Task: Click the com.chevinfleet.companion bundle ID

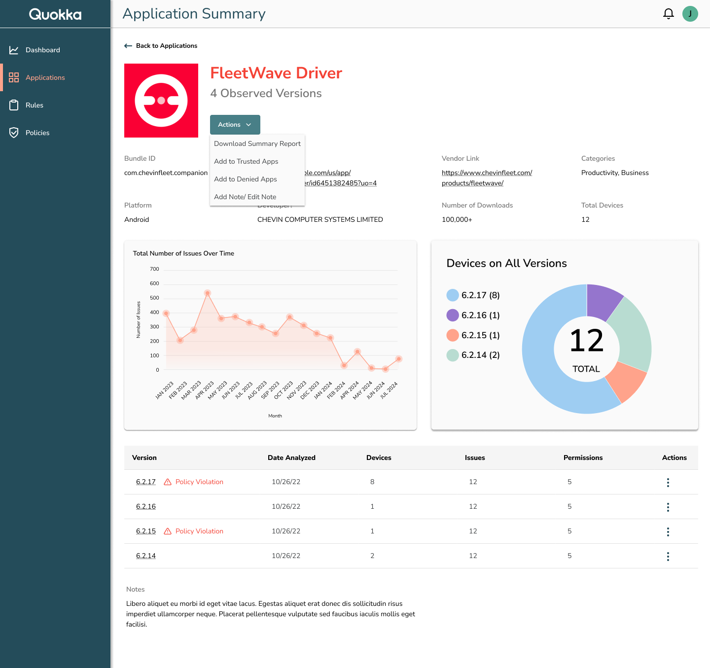Action: [x=166, y=173]
